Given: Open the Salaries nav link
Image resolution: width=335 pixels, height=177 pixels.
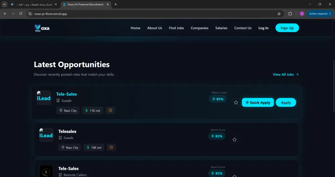Looking at the screenshot, I should coord(221,28).
